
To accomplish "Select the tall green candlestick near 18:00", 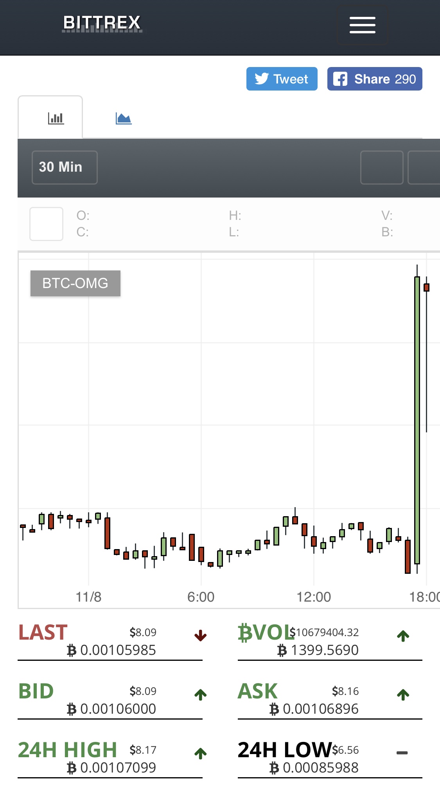I will [x=417, y=419].
